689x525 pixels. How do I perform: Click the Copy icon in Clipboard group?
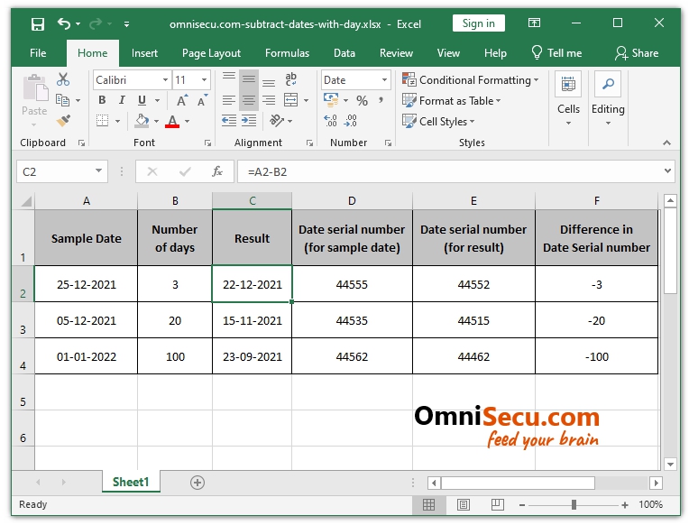pos(62,100)
